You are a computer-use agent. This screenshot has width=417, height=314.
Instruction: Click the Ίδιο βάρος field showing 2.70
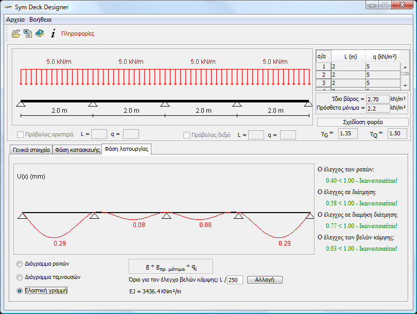coord(378,99)
